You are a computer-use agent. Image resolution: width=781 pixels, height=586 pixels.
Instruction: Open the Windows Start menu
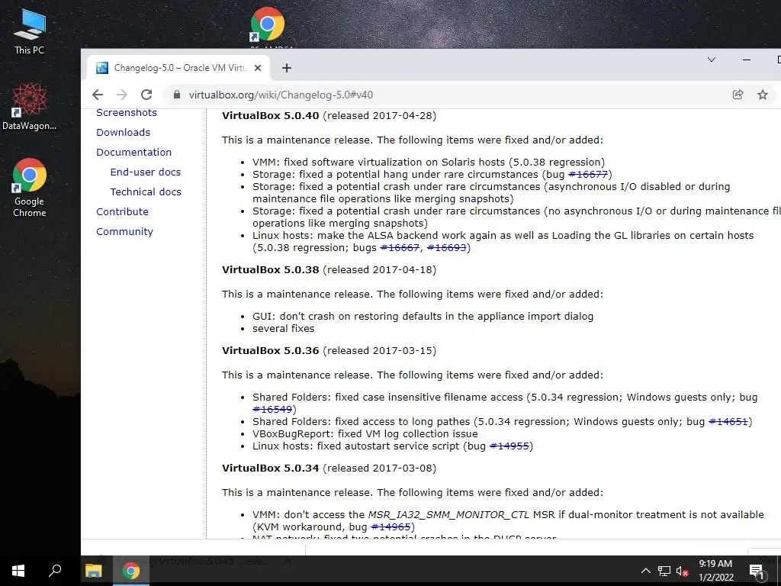click(x=18, y=571)
